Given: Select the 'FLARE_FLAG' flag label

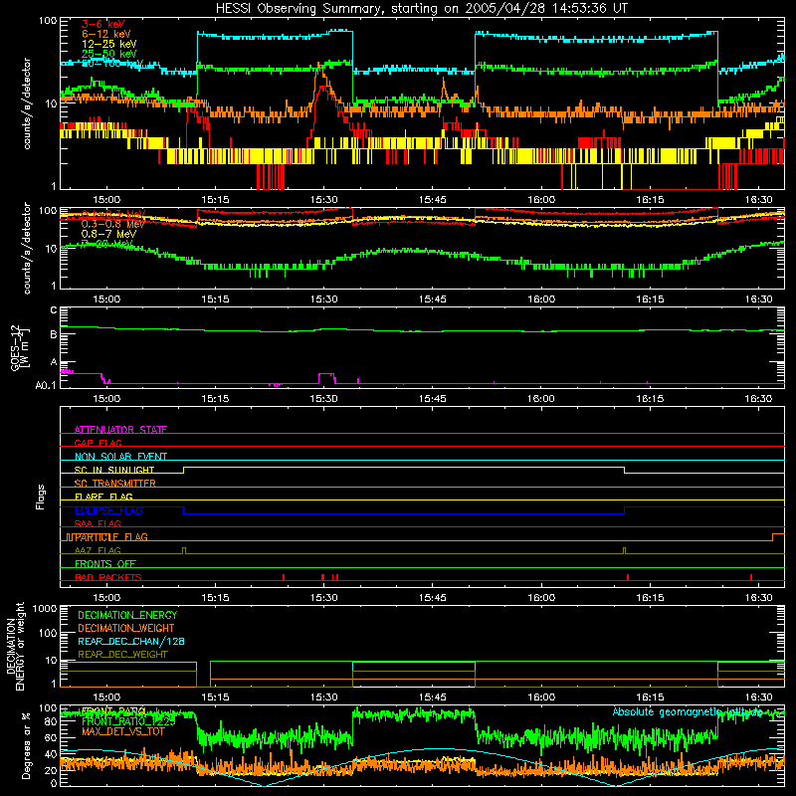Looking at the screenshot, I should point(103,497).
